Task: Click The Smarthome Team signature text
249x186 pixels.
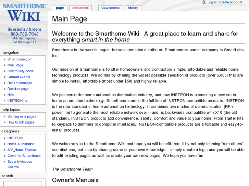Action: pos(72,169)
